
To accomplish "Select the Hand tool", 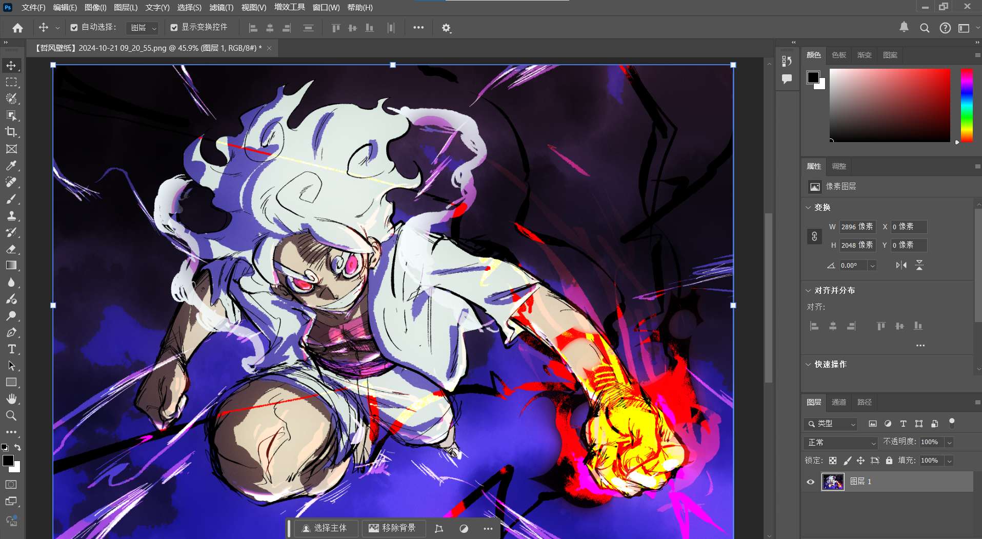I will click(11, 398).
